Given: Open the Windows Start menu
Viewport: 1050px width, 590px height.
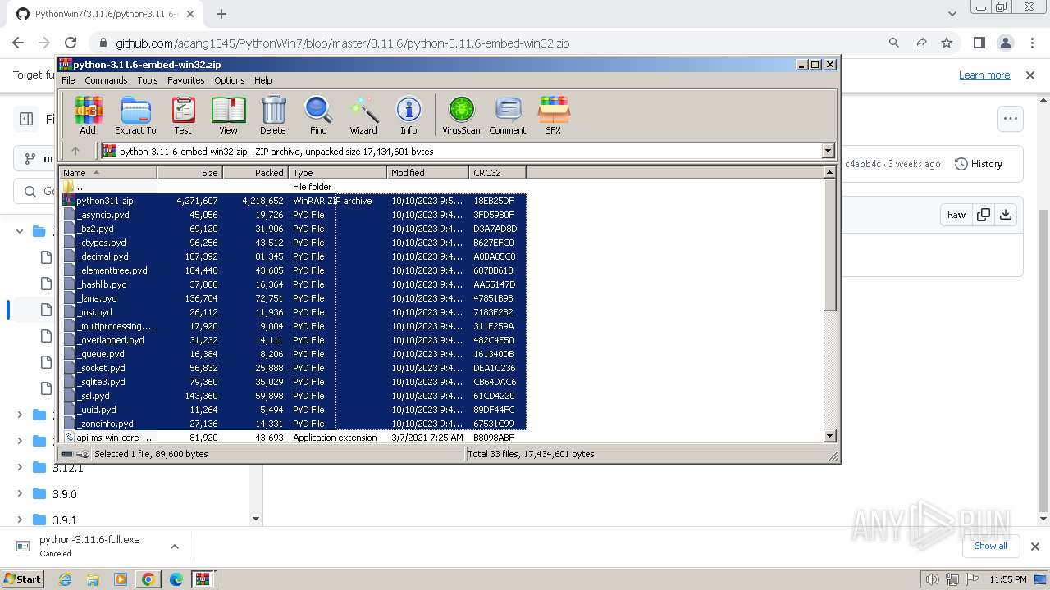Looking at the screenshot, I should coord(22,579).
